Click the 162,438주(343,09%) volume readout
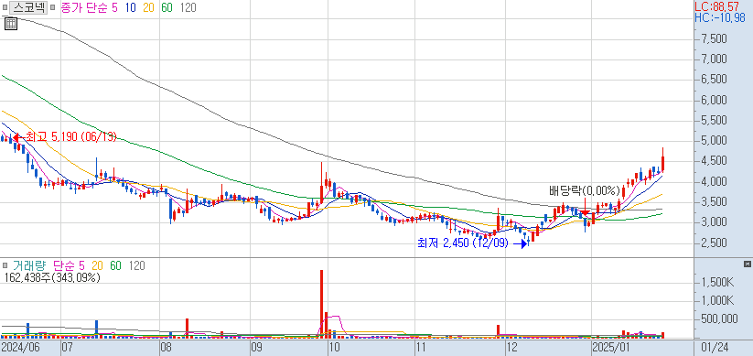This screenshot has width=753, height=356. coord(51,277)
